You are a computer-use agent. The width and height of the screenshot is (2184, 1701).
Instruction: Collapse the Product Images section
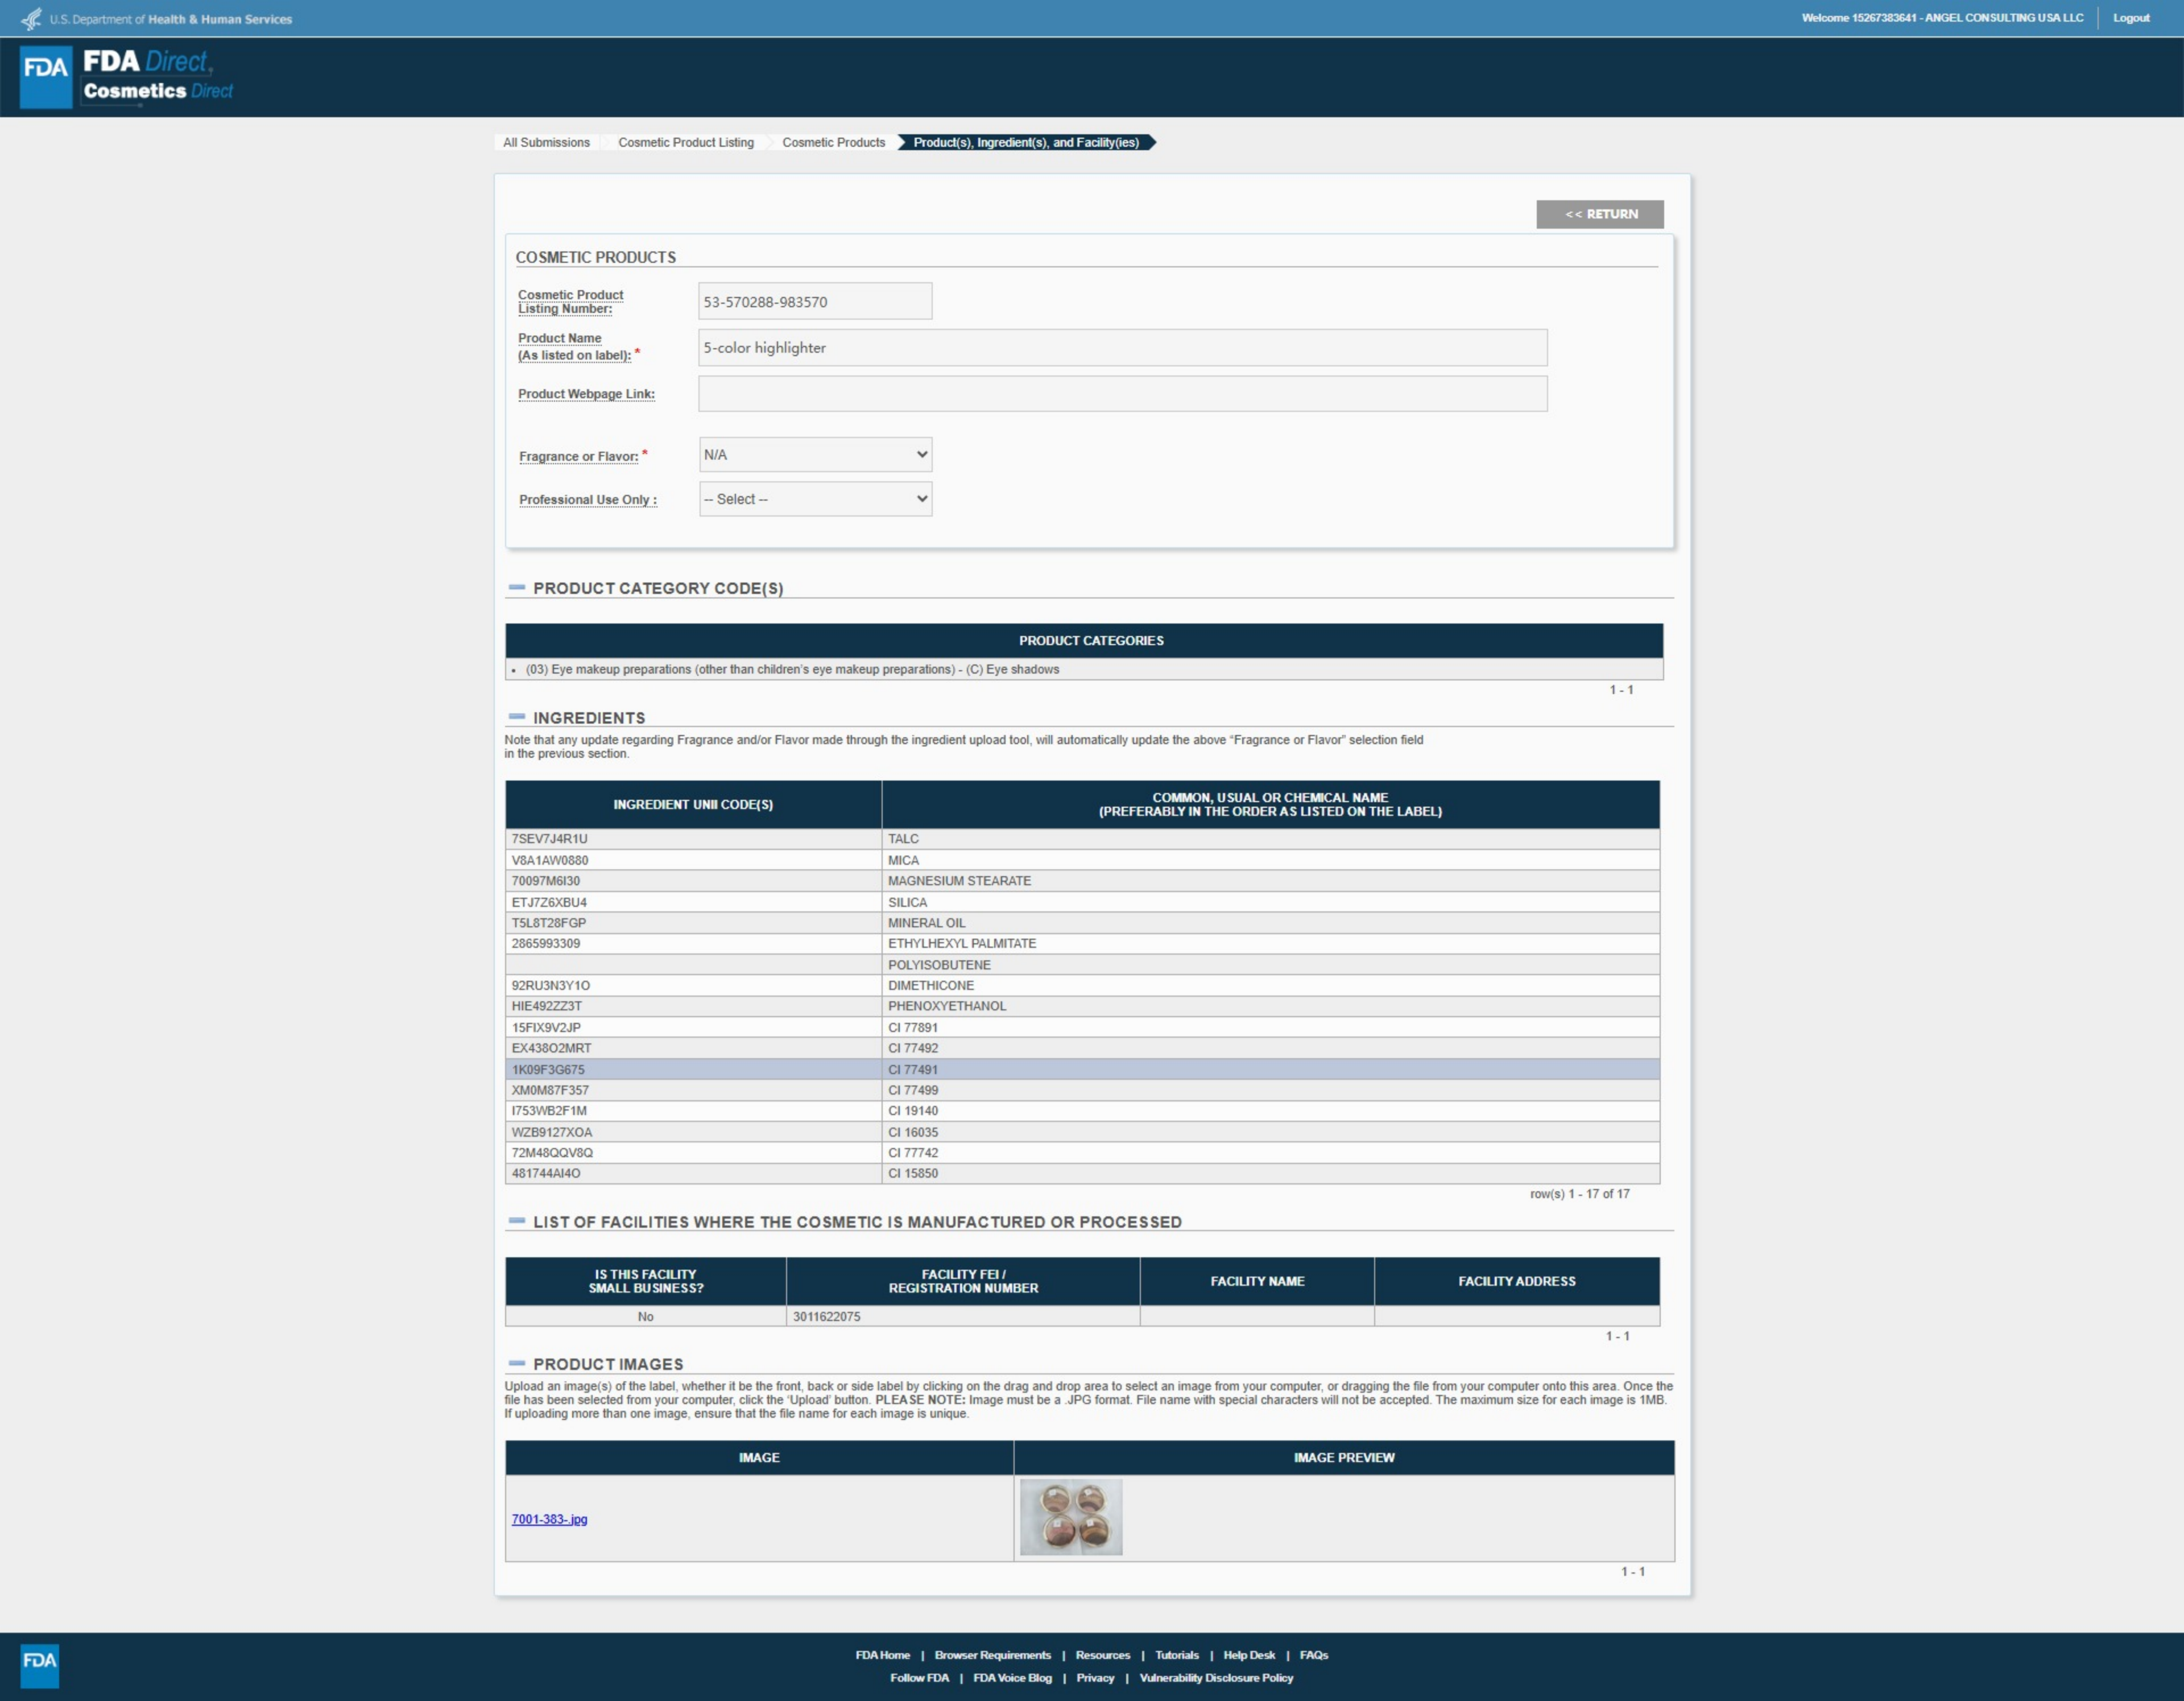(517, 1363)
